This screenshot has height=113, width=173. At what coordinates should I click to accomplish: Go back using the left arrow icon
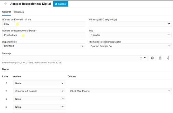[x=6, y=4]
